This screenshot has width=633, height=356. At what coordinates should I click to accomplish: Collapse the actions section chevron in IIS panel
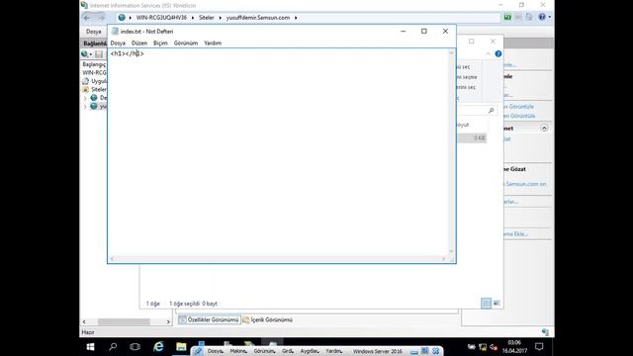pyautogui.click(x=544, y=129)
